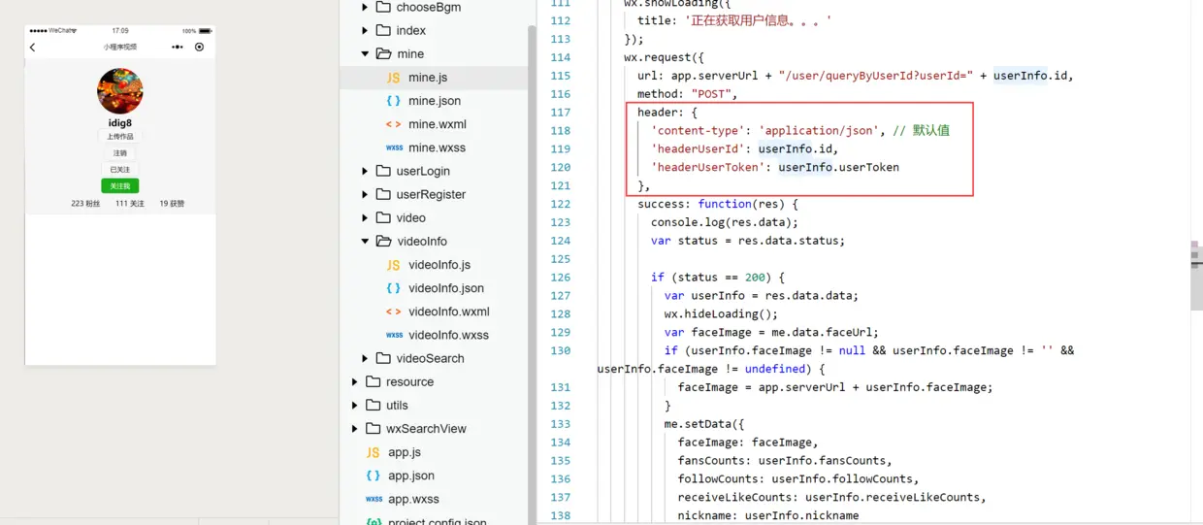Click 'me.setData({' on line 133
The height and width of the screenshot is (525, 1203).
pos(704,424)
